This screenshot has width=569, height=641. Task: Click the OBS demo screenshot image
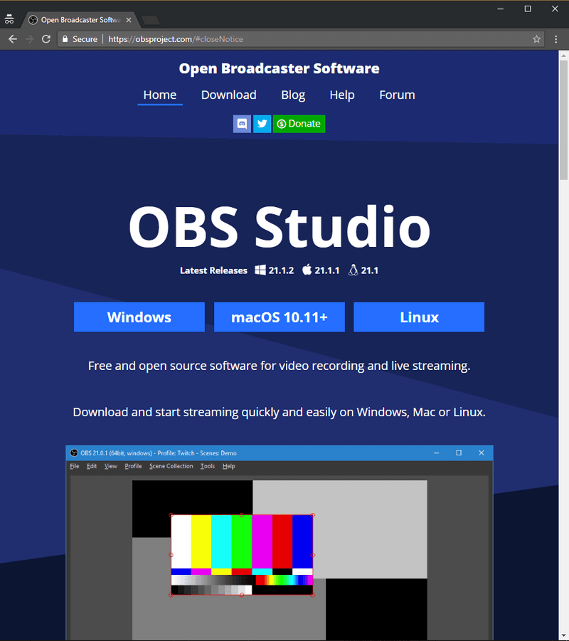(x=280, y=543)
